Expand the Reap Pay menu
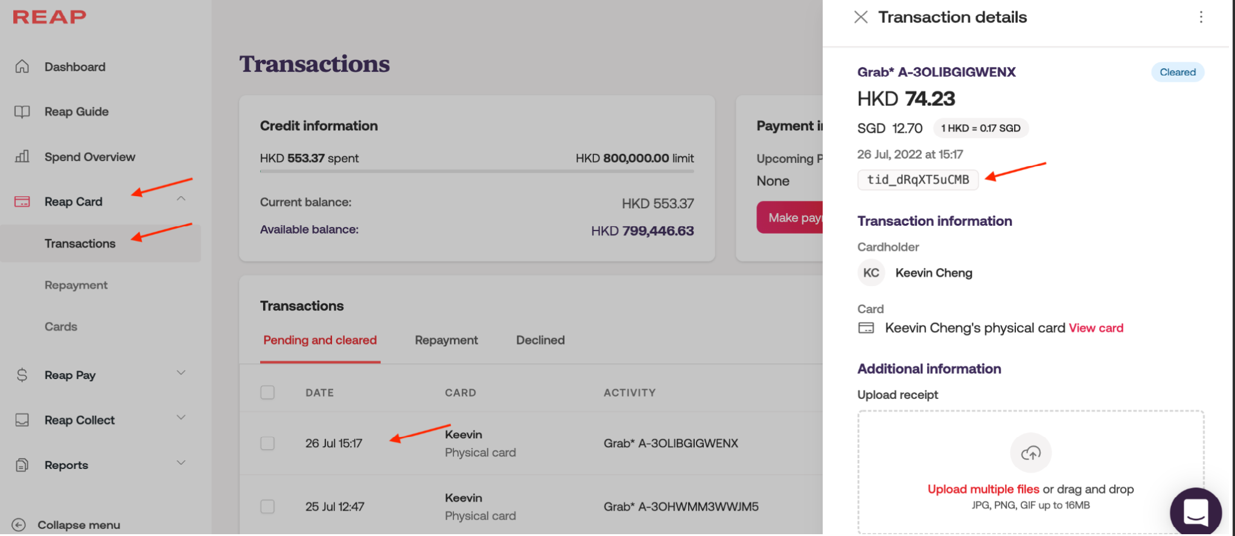Image resolution: width=1235 pixels, height=536 pixels. 181,373
